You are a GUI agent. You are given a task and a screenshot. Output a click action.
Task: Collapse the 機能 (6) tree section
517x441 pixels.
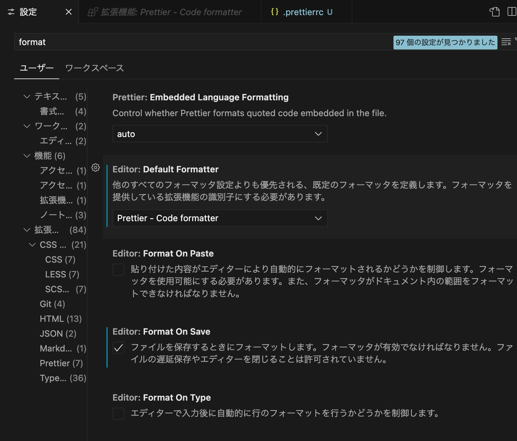(x=27, y=156)
